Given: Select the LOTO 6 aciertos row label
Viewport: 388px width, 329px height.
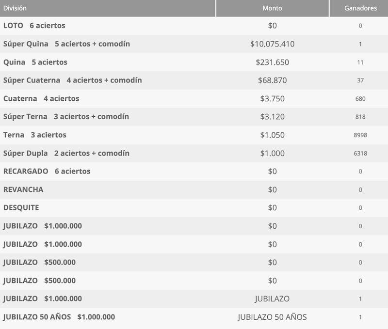Looking at the screenshot, I should [34, 26].
